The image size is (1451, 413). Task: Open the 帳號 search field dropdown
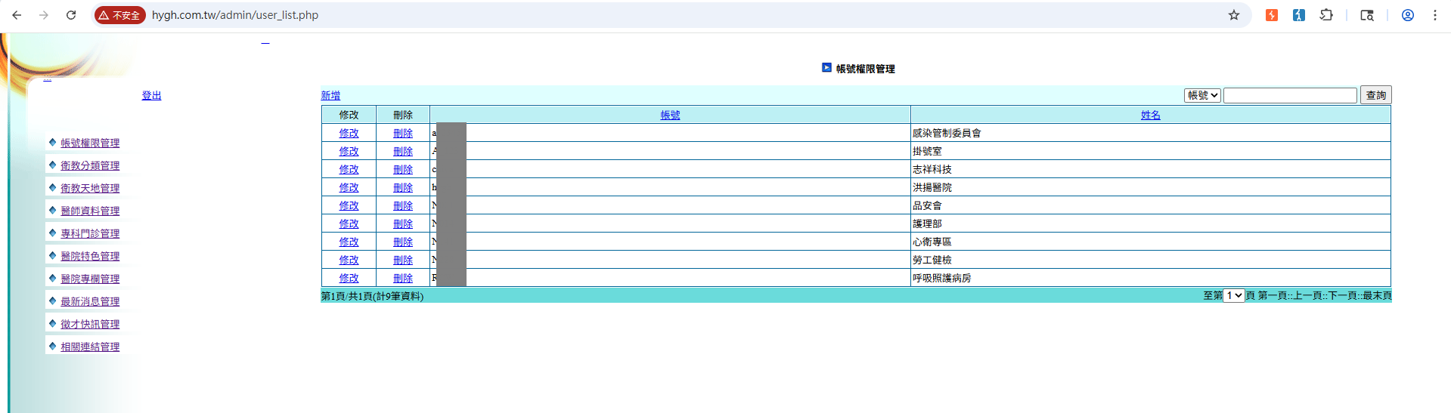click(1202, 95)
